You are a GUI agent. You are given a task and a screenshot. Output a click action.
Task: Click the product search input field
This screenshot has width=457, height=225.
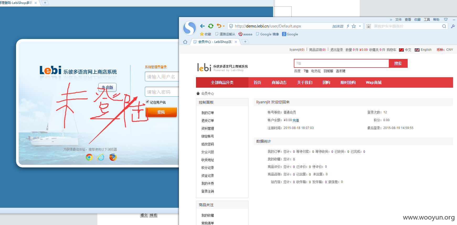(341, 63)
